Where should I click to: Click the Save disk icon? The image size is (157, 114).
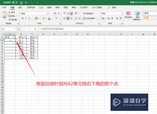tap(21, 3)
